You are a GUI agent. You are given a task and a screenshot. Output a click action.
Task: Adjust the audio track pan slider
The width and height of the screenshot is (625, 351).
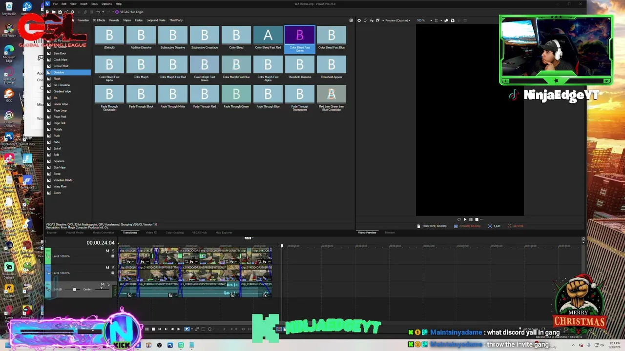[101, 289]
